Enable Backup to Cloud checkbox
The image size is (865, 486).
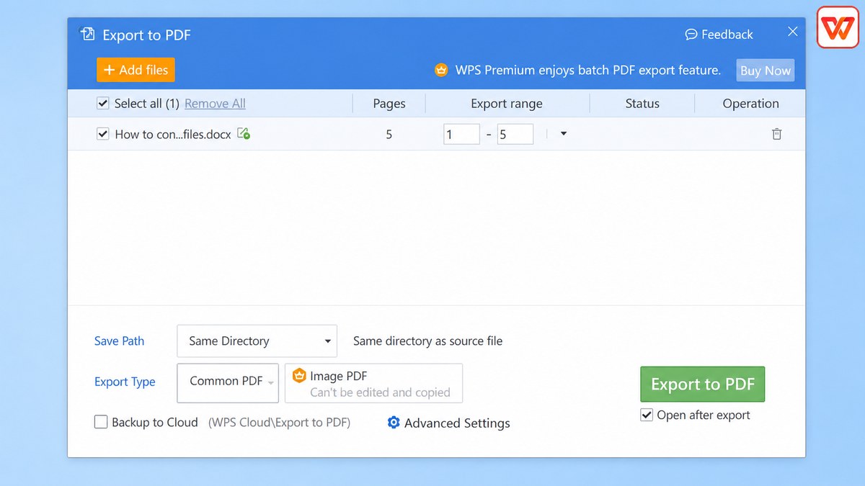point(101,422)
